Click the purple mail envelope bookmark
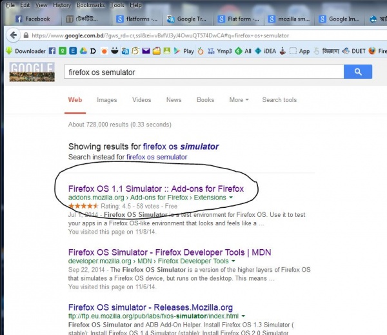Screen dimensions: 387x335 point(146,51)
